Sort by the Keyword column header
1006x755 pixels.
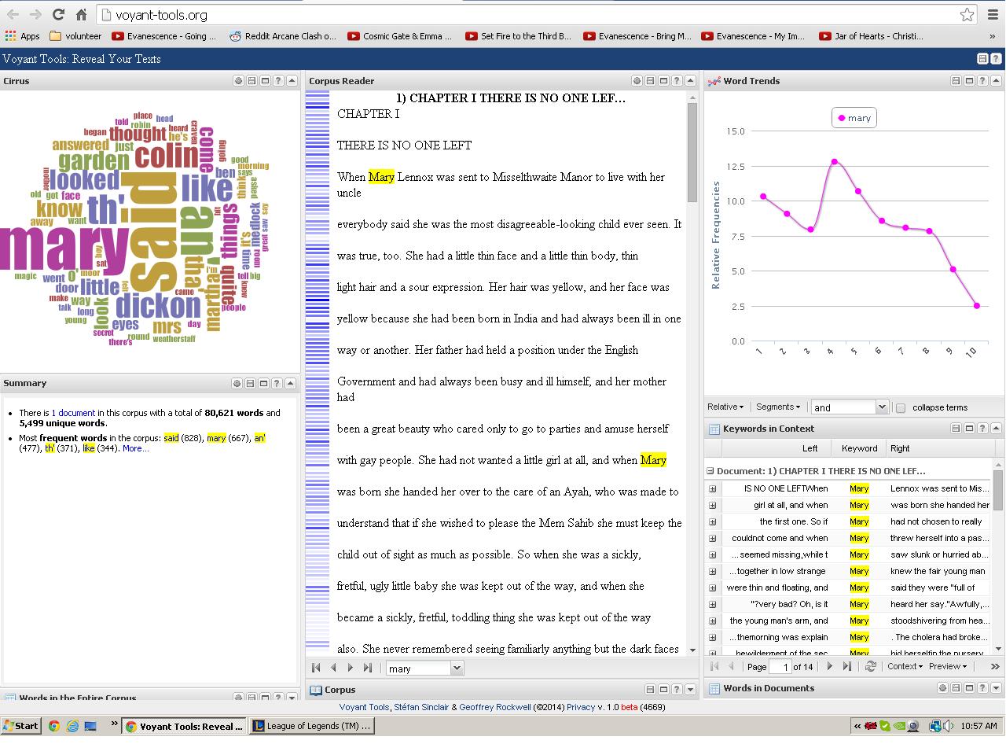(859, 448)
